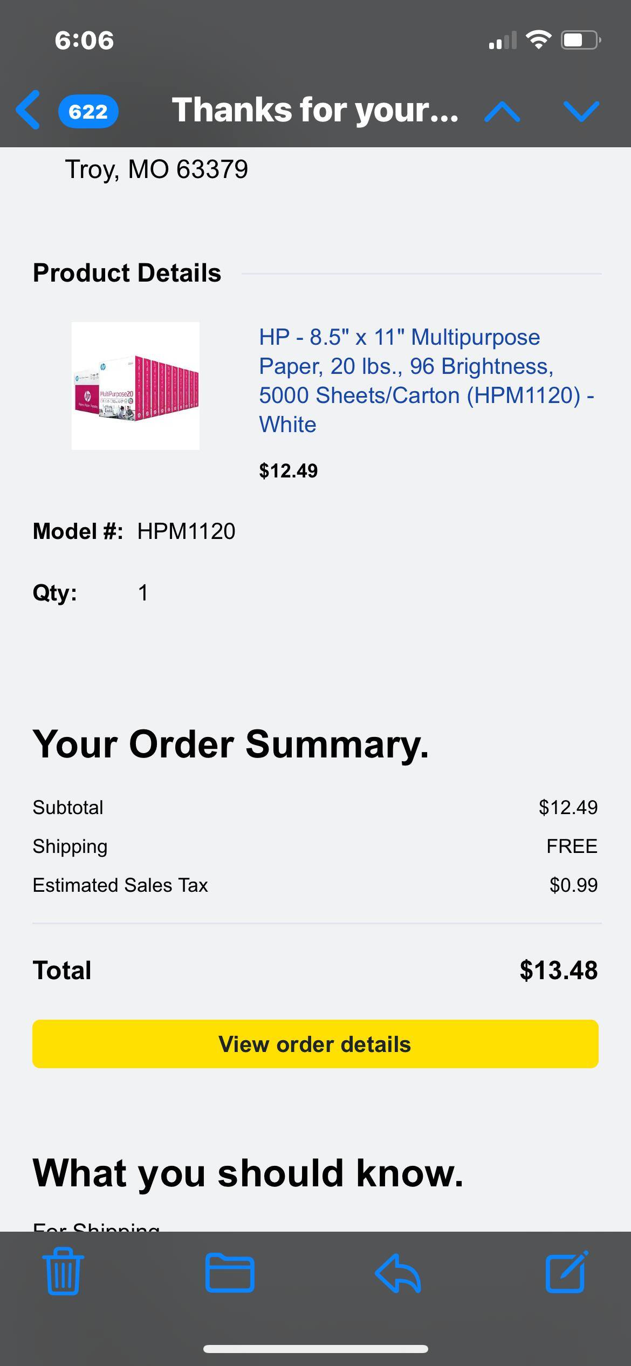This screenshot has height=1366, width=631.
Task: Jump to previous email with up arrow
Action: [502, 112]
